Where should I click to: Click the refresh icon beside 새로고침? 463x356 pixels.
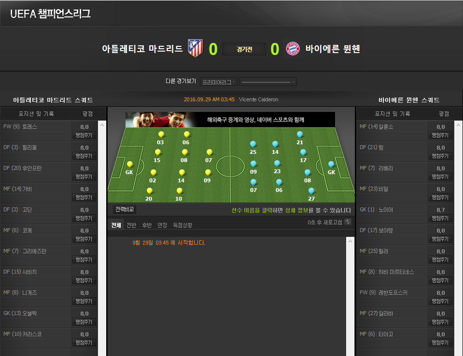click(348, 222)
